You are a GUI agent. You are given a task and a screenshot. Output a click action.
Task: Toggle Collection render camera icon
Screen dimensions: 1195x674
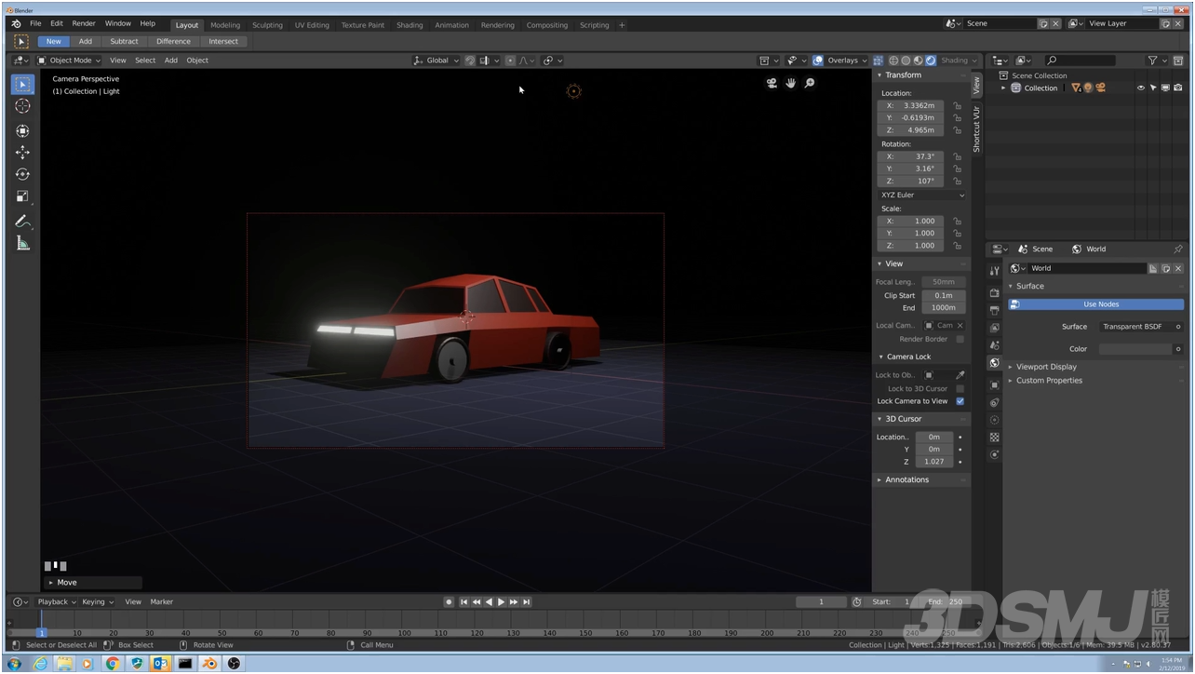click(1176, 88)
